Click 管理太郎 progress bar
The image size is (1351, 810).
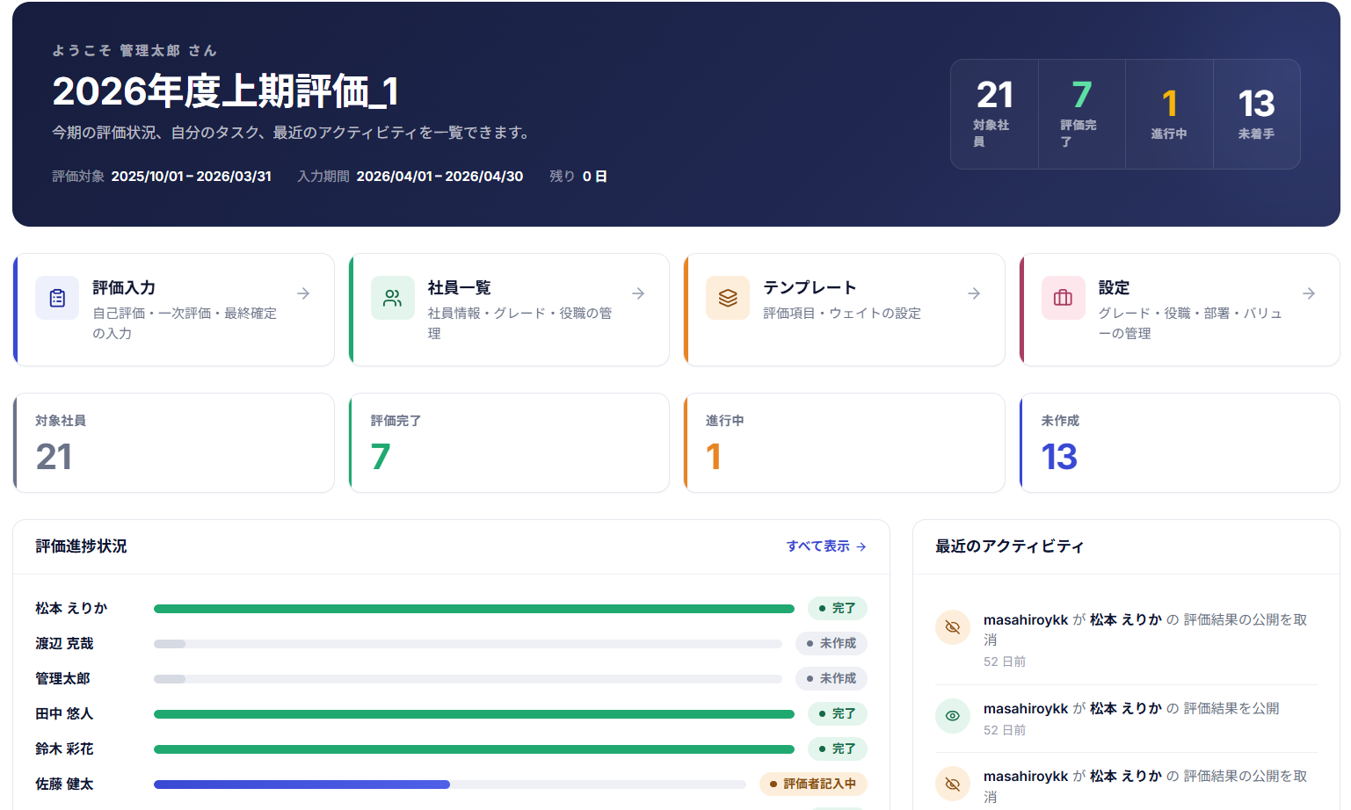pyautogui.click(x=468, y=679)
